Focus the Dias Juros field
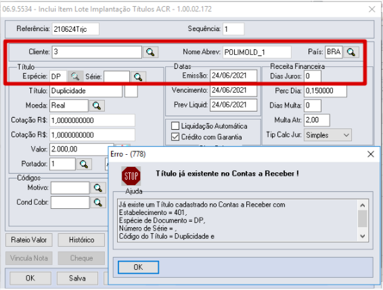This screenshot has height=290, width=383. click(x=313, y=76)
